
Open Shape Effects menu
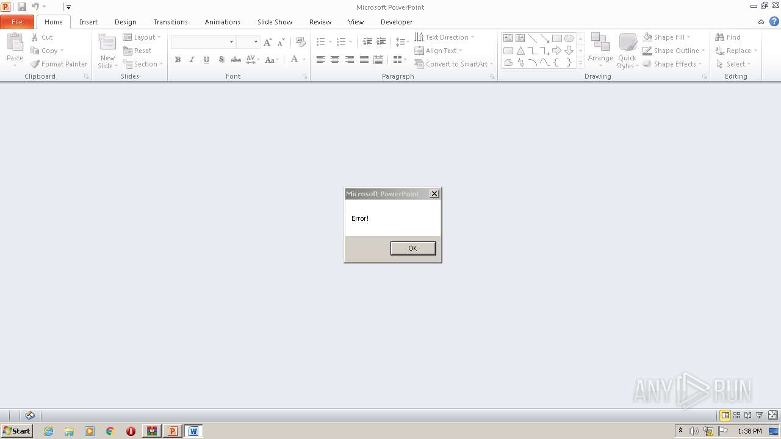coord(672,64)
